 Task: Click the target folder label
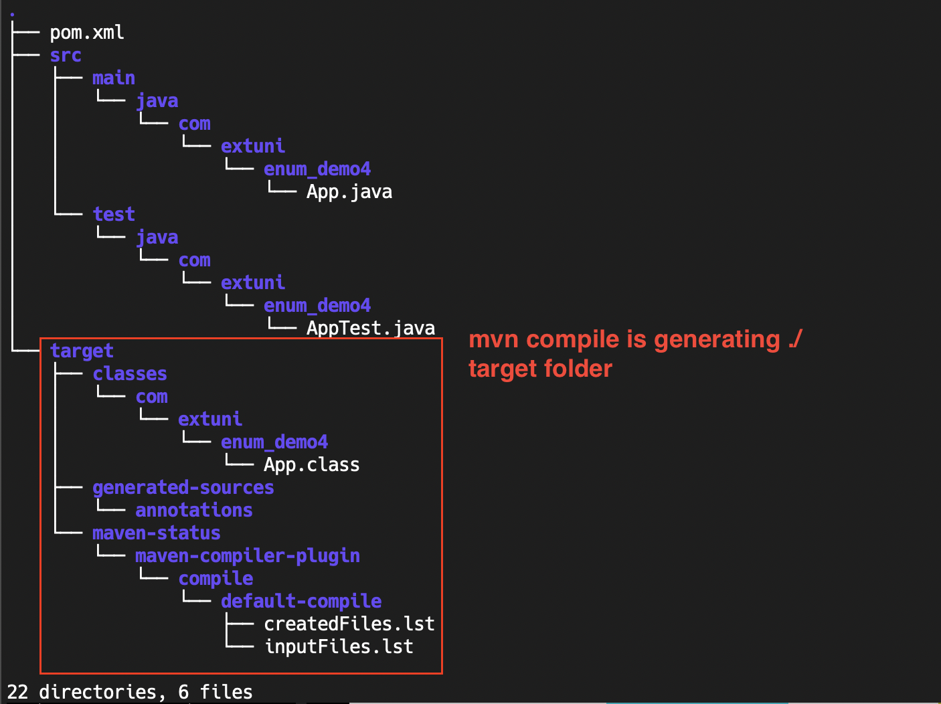[82, 351]
